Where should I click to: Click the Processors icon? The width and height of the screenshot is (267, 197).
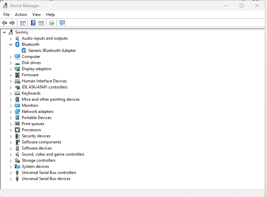coord(17,130)
